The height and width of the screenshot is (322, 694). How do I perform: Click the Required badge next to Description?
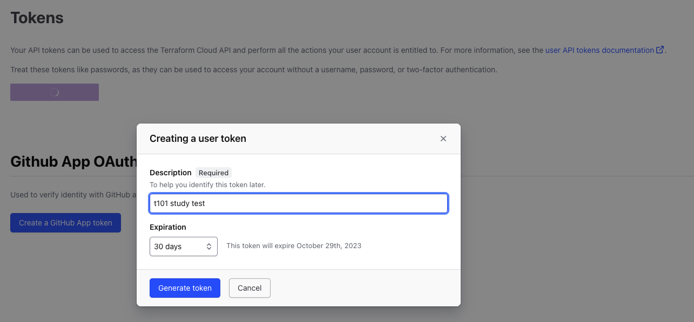coord(213,173)
